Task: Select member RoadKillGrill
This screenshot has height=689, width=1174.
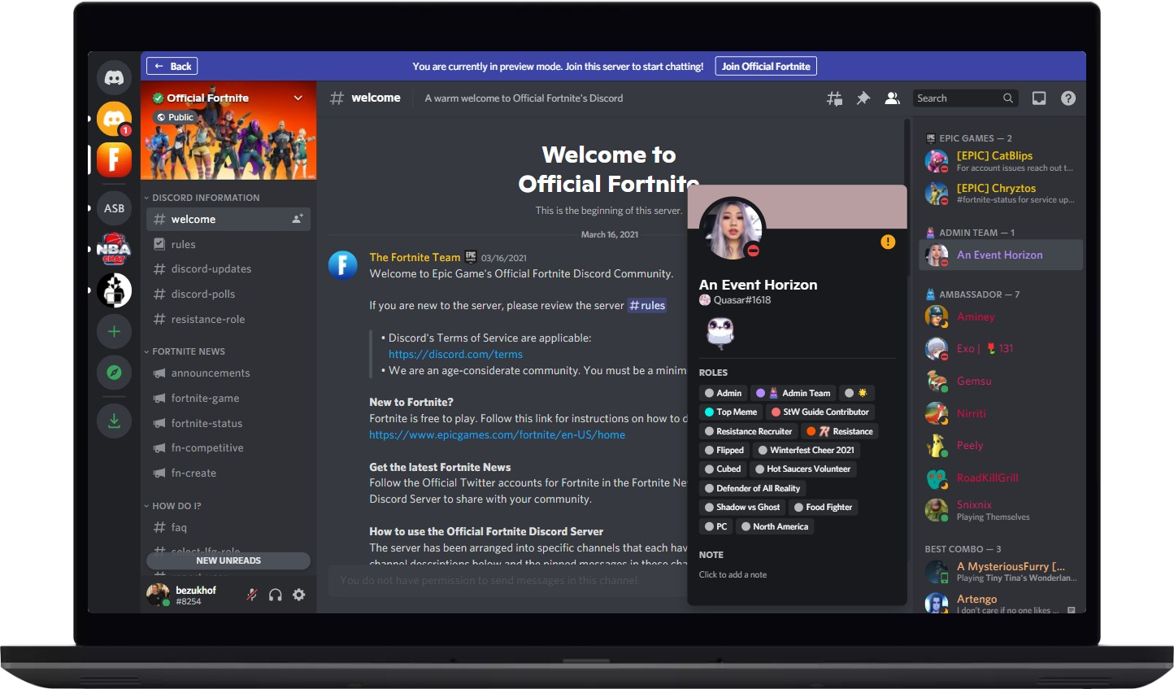Action: coord(1002,478)
